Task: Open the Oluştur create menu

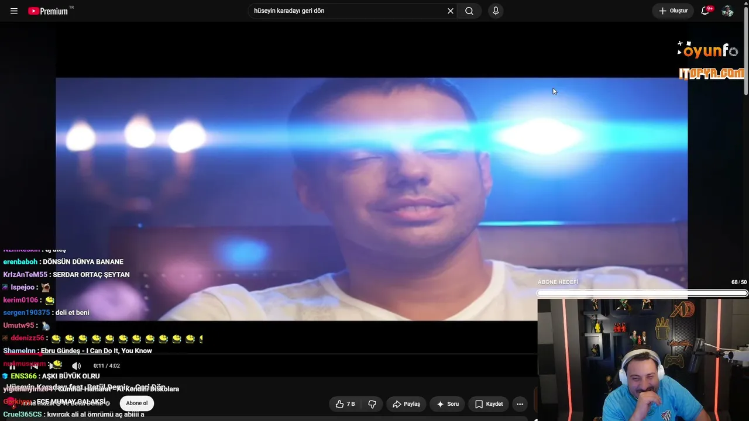Action: pyautogui.click(x=673, y=11)
